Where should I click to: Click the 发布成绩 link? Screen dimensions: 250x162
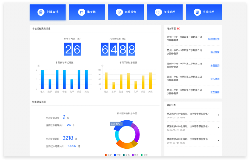coord(215,92)
